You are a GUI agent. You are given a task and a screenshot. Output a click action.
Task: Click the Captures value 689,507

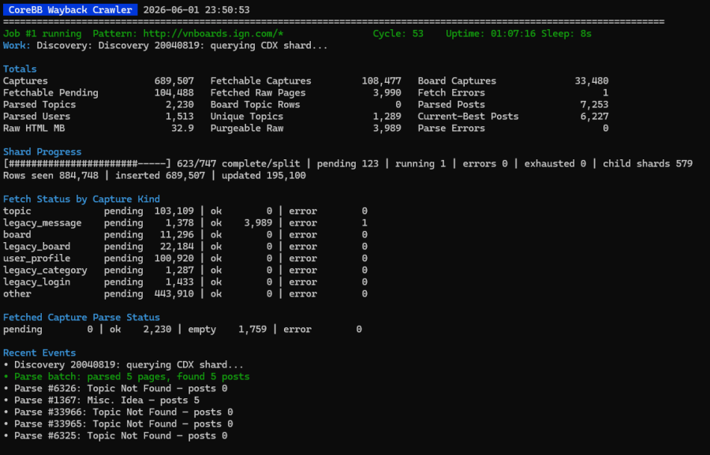(x=174, y=80)
